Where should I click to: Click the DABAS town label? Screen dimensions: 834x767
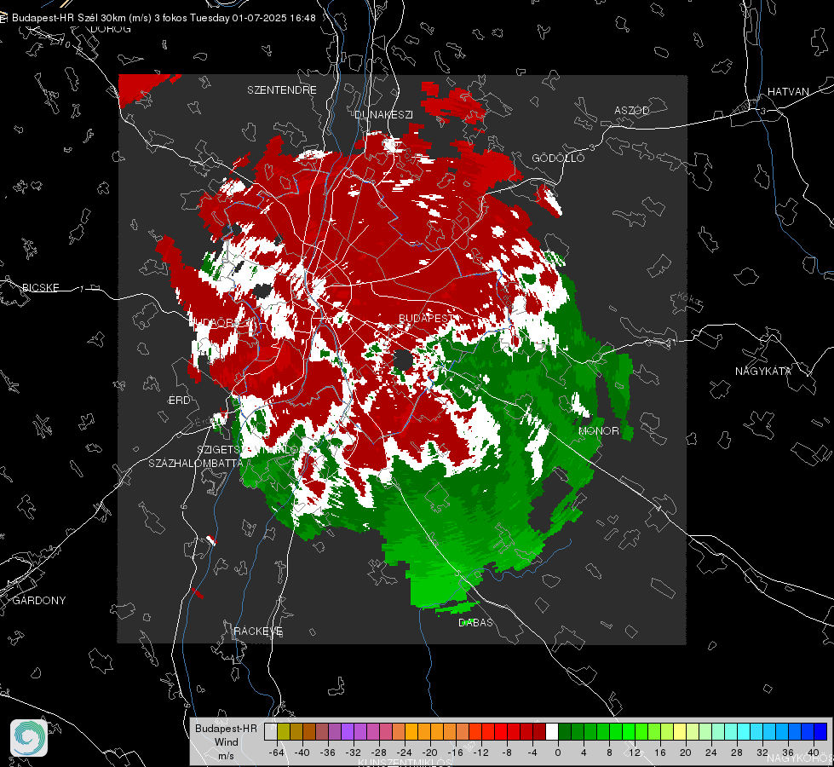point(475,622)
